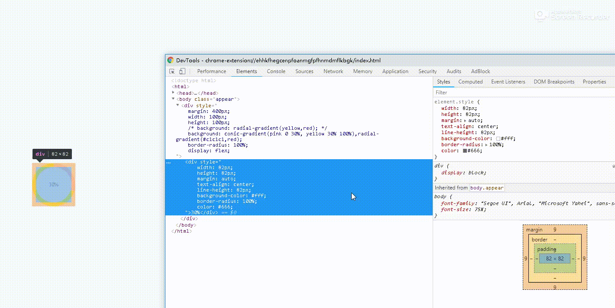Toggle the device toolbar icon
This screenshot has height=308, width=615.
point(182,71)
